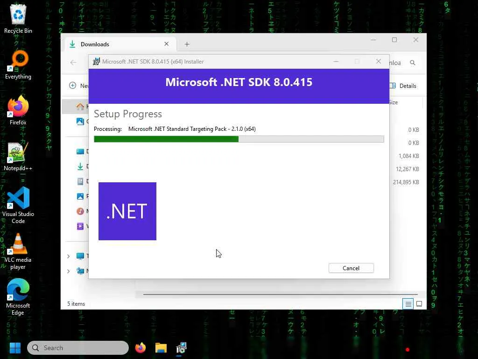The height and width of the screenshot is (359, 478).
Task: Select the Firefox desktop shortcut
Action: coord(18,110)
